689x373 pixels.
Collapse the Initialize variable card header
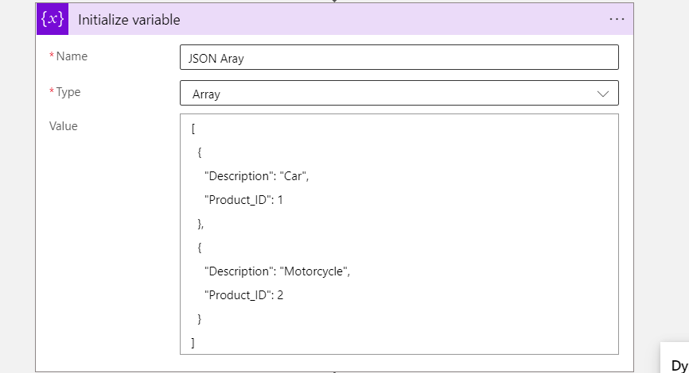click(335, 19)
